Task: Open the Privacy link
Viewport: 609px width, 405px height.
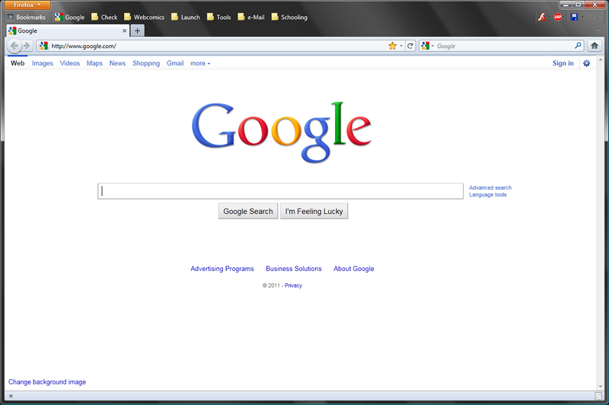Action: coord(293,285)
